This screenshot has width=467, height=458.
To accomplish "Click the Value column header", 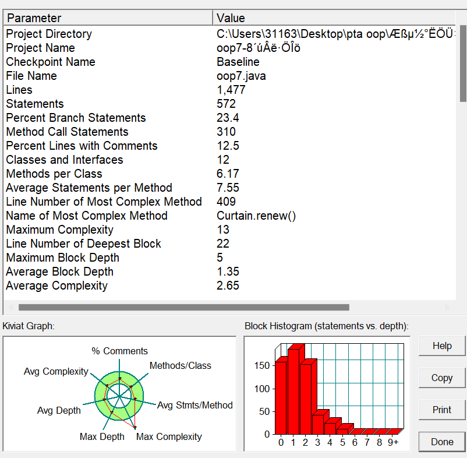I will pyautogui.click(x=335, y=18).
